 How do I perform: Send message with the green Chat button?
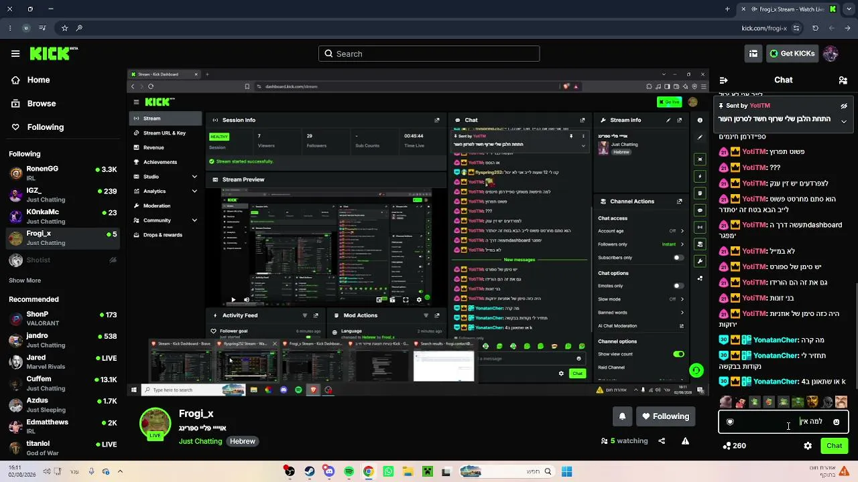coord(834,445)
